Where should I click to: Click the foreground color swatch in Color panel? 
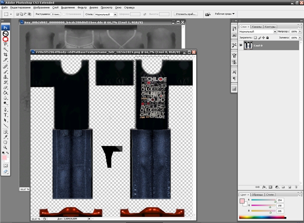[242, 201]
